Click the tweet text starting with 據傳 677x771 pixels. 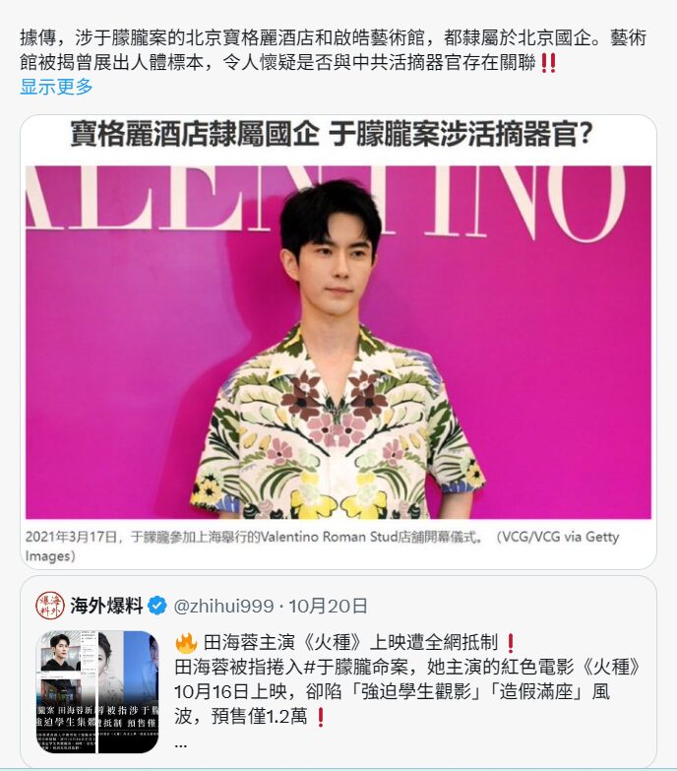334,50
